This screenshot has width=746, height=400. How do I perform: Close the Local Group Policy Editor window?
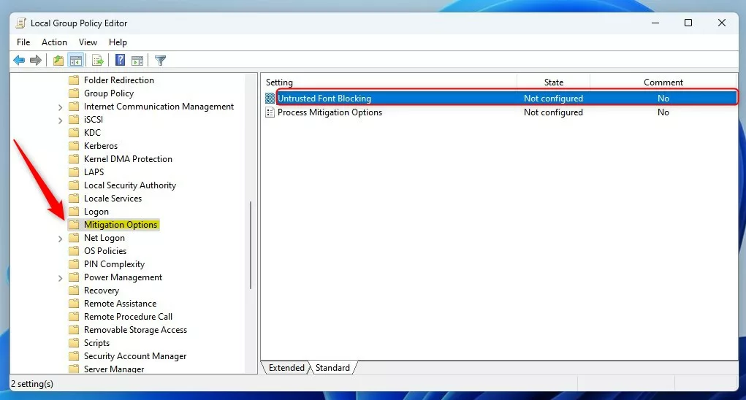721,23
